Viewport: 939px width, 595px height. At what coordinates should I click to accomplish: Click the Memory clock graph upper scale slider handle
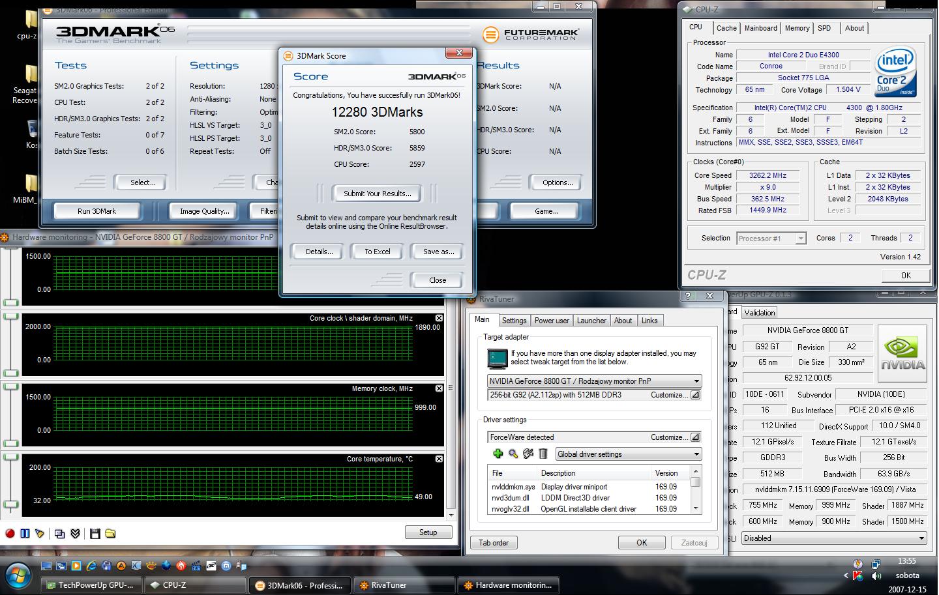pos(11,386)
